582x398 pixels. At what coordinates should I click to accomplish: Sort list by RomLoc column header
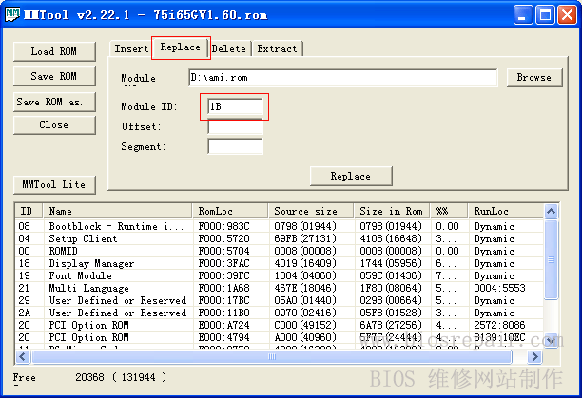point(230,211)
